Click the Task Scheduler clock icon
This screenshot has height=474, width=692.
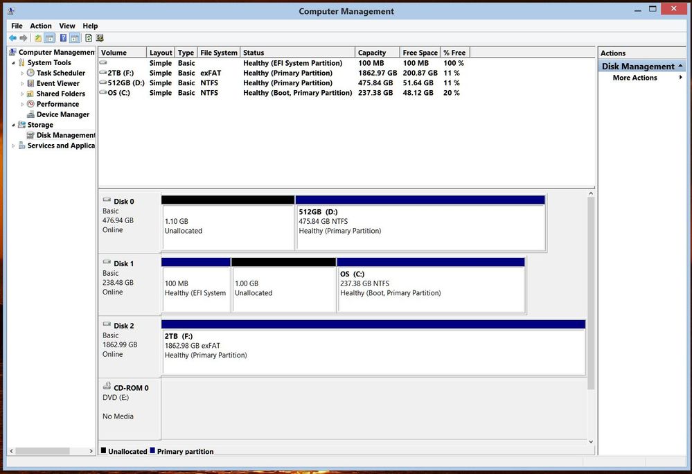30,73
